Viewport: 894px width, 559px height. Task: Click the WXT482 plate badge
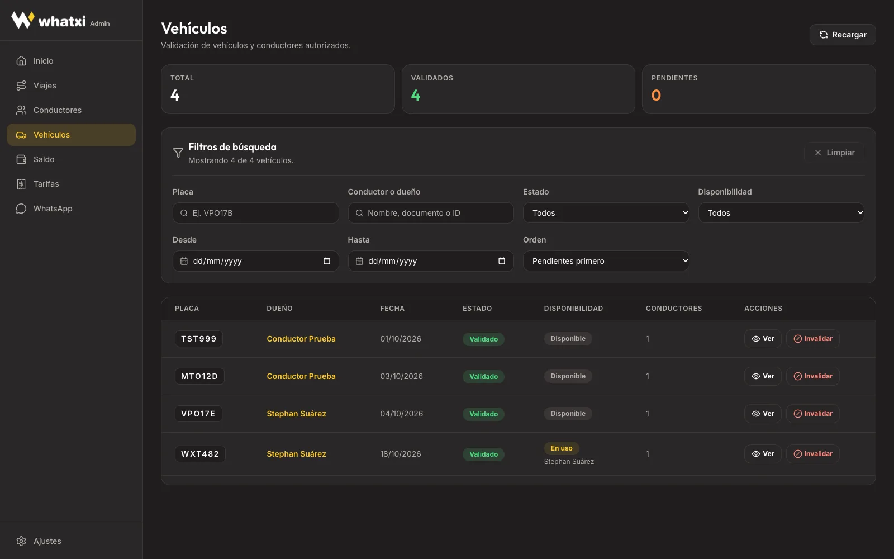point(200,454)
